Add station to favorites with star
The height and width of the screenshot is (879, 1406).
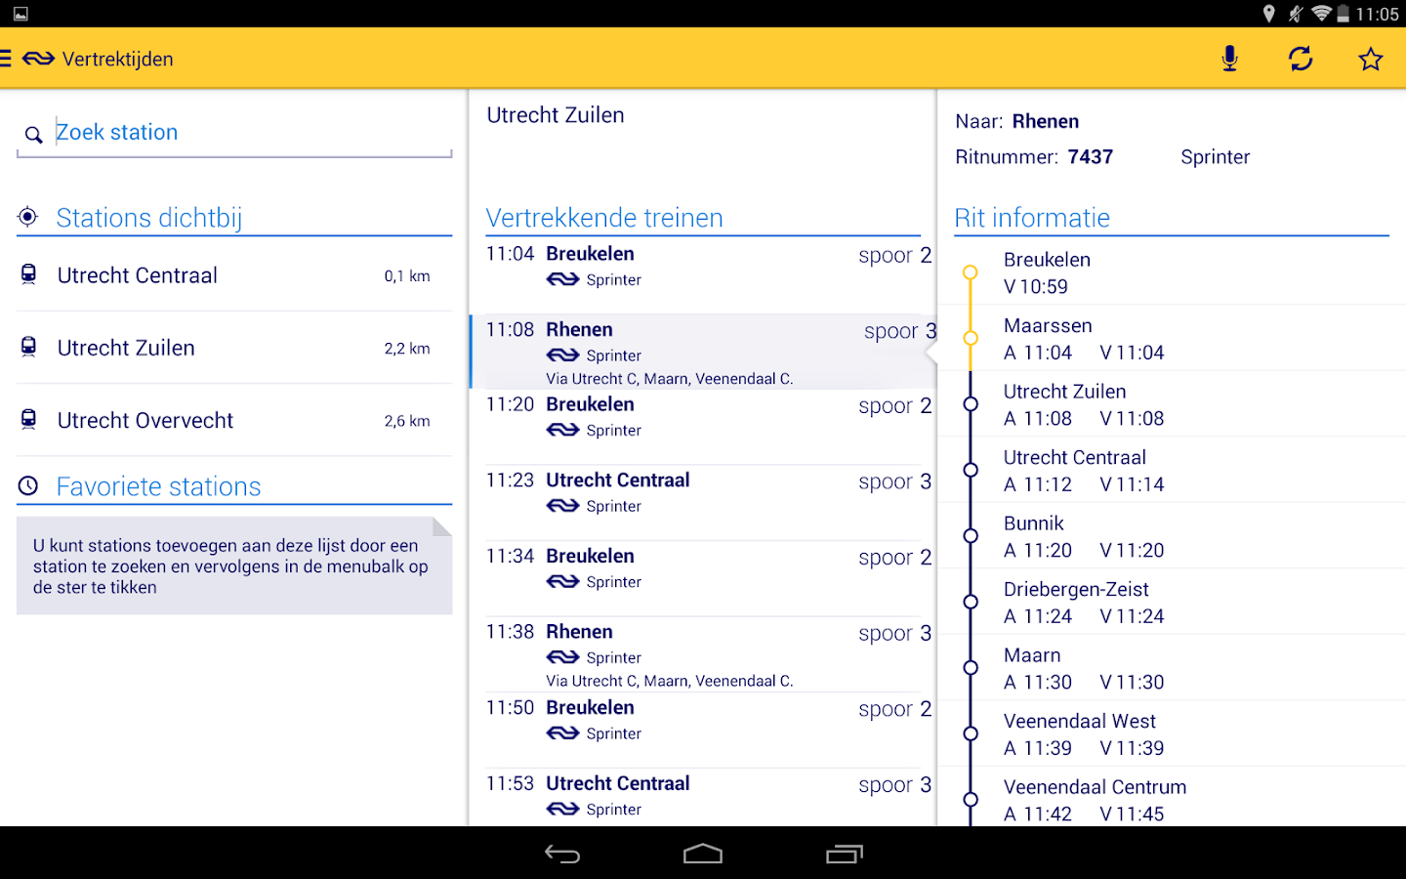(x=1371, y=59)
